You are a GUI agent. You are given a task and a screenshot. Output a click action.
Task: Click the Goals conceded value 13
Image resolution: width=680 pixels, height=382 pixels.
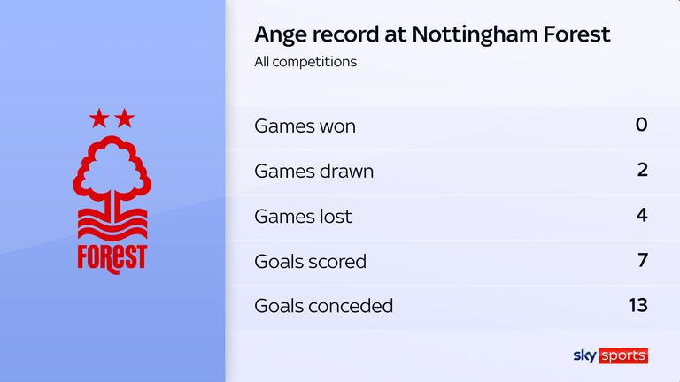tap(637, 305)
